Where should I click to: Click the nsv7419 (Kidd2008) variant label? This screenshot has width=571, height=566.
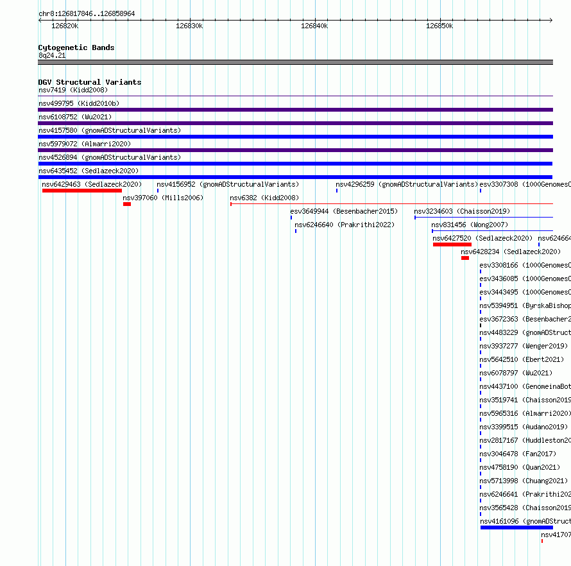coord(73,90)
